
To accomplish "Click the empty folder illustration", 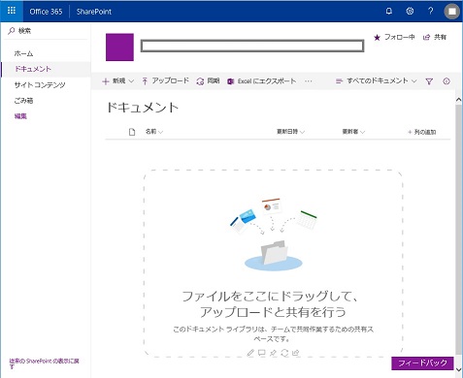I will point(274,255).
